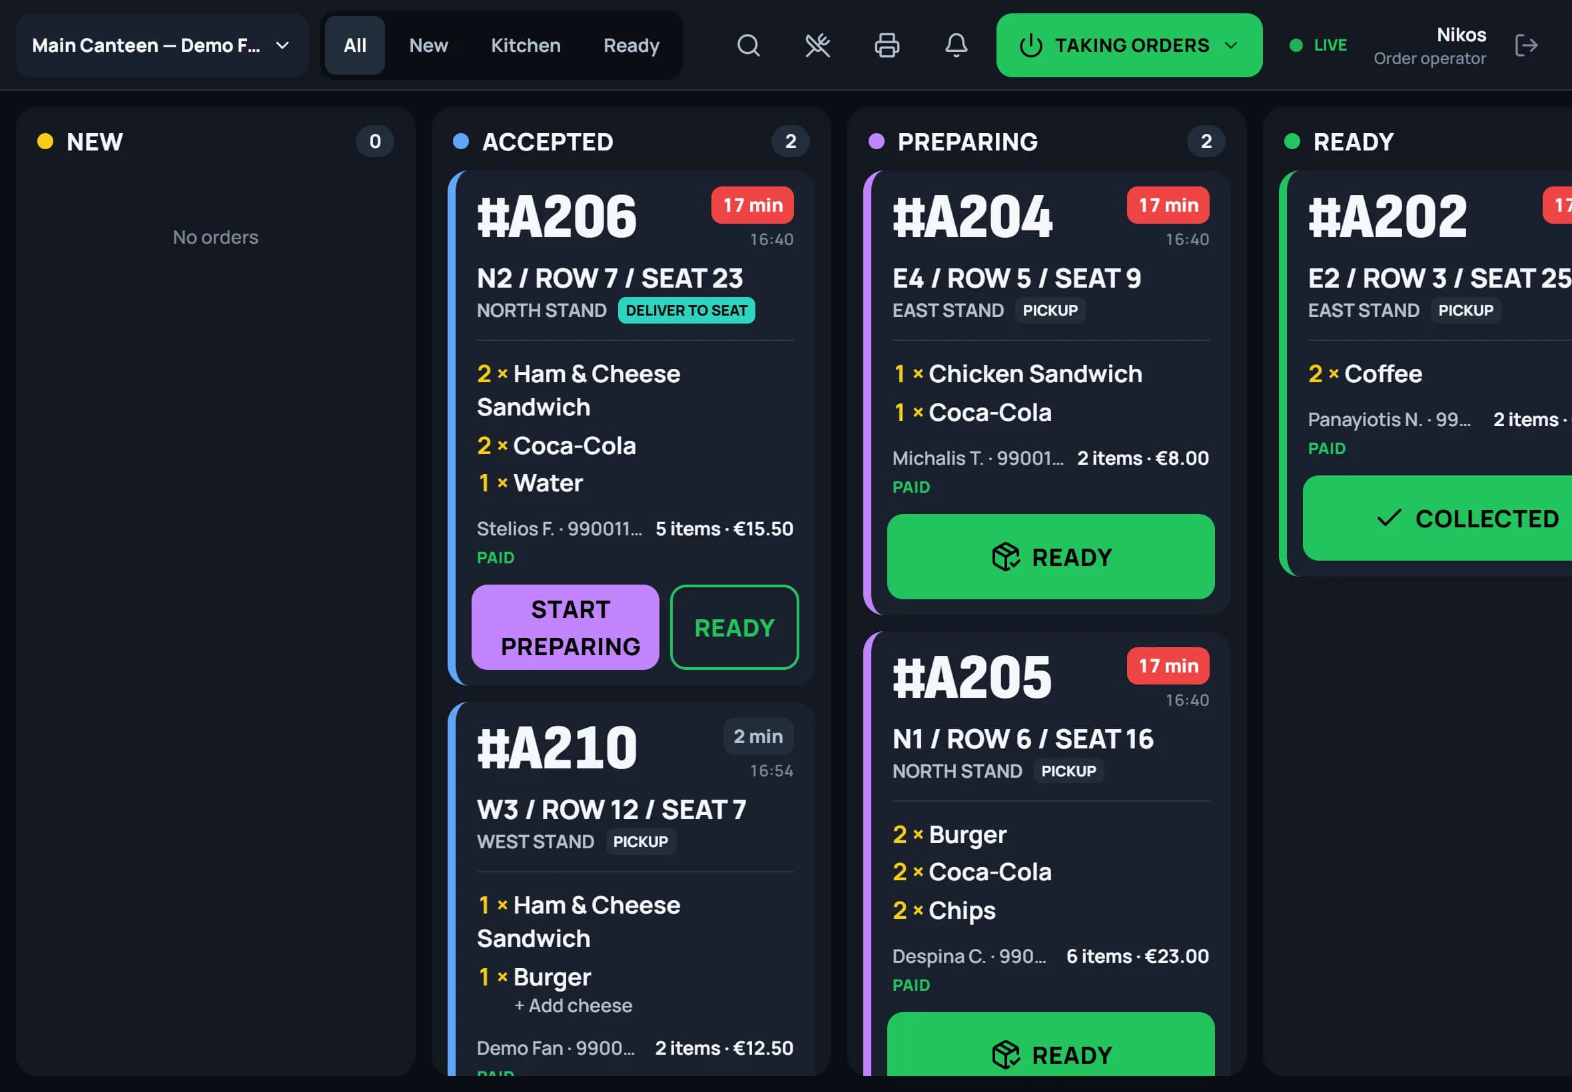Switch to the Kitchen tab
Screen dimensions: 1572x1092
526,46
